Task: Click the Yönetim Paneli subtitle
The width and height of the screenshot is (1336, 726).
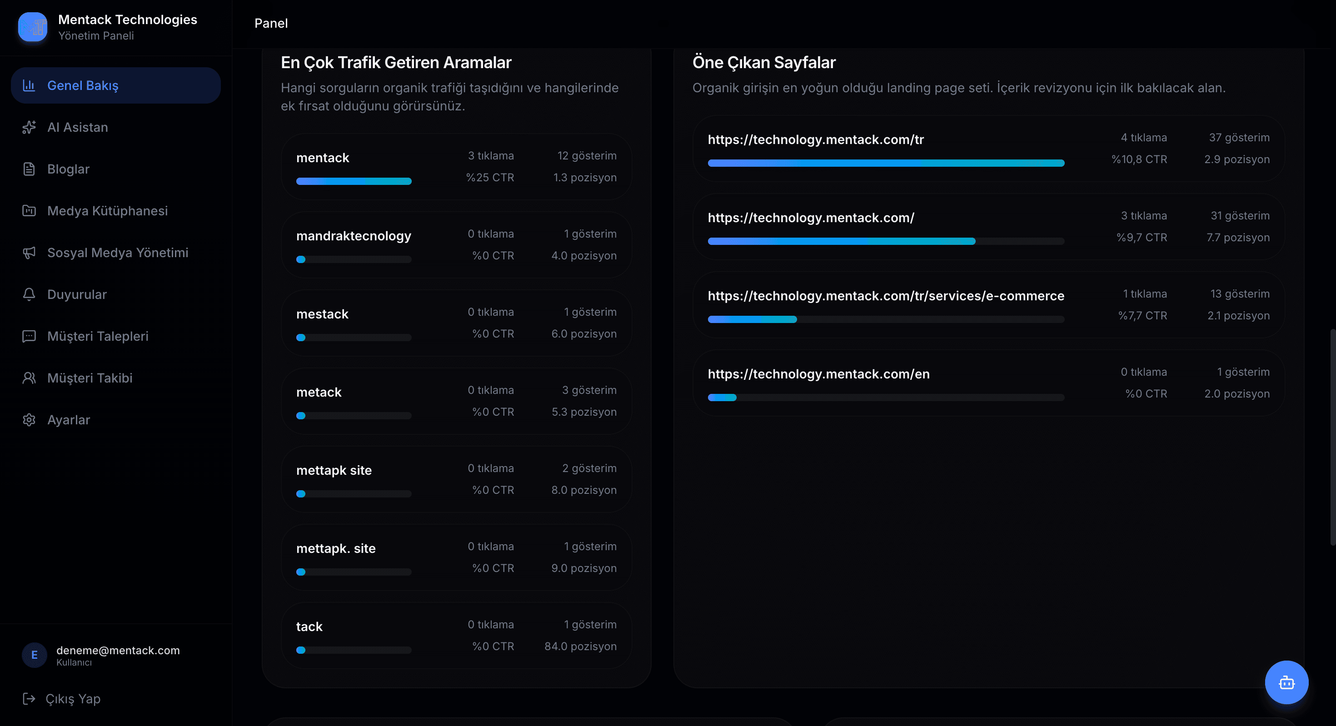Action: 96,36
